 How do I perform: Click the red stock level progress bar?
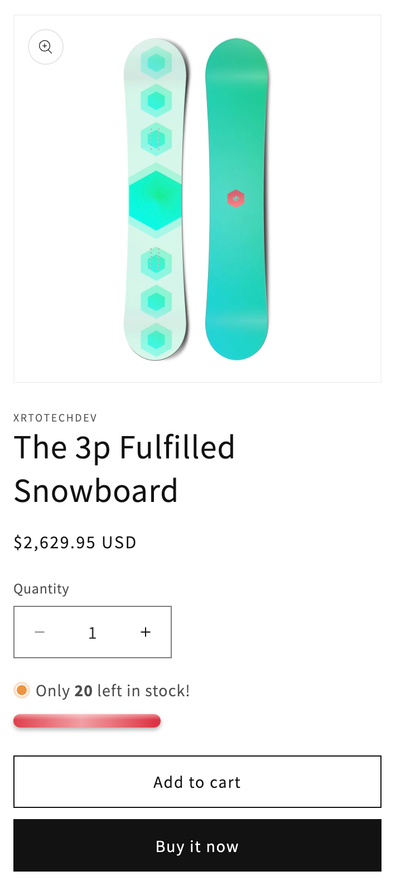[87, 721]
